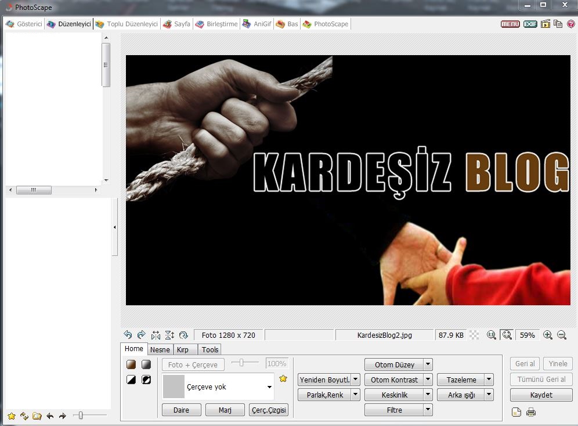The height and width of the screenshot is (426, 578).
Task: Flip the photo horizontally
Action: coord(156,335)
